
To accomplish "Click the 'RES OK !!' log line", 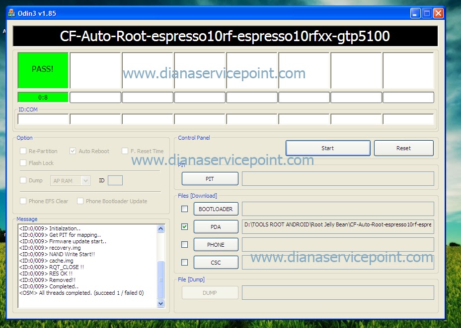I will coord(46,273).
